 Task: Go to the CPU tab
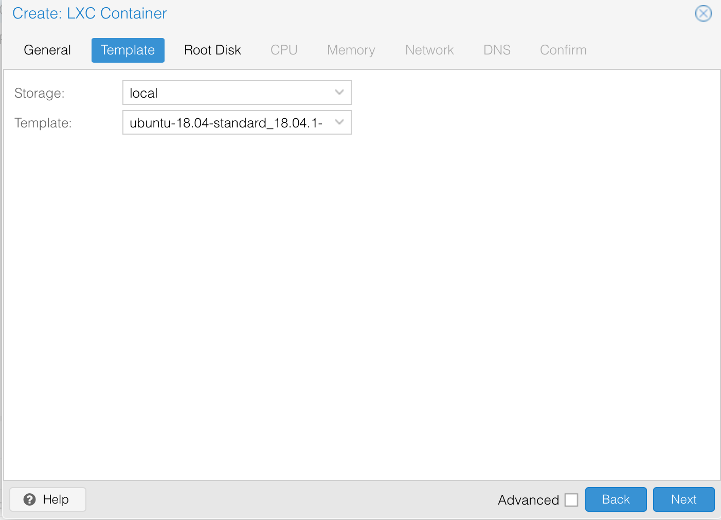point(284,50)
